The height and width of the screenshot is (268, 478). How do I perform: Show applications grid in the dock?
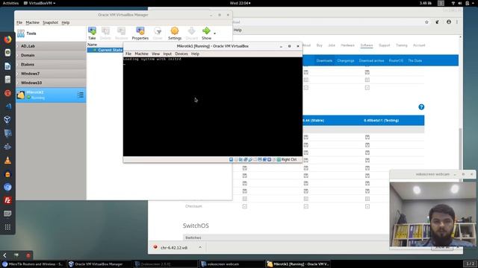point(7,227)
